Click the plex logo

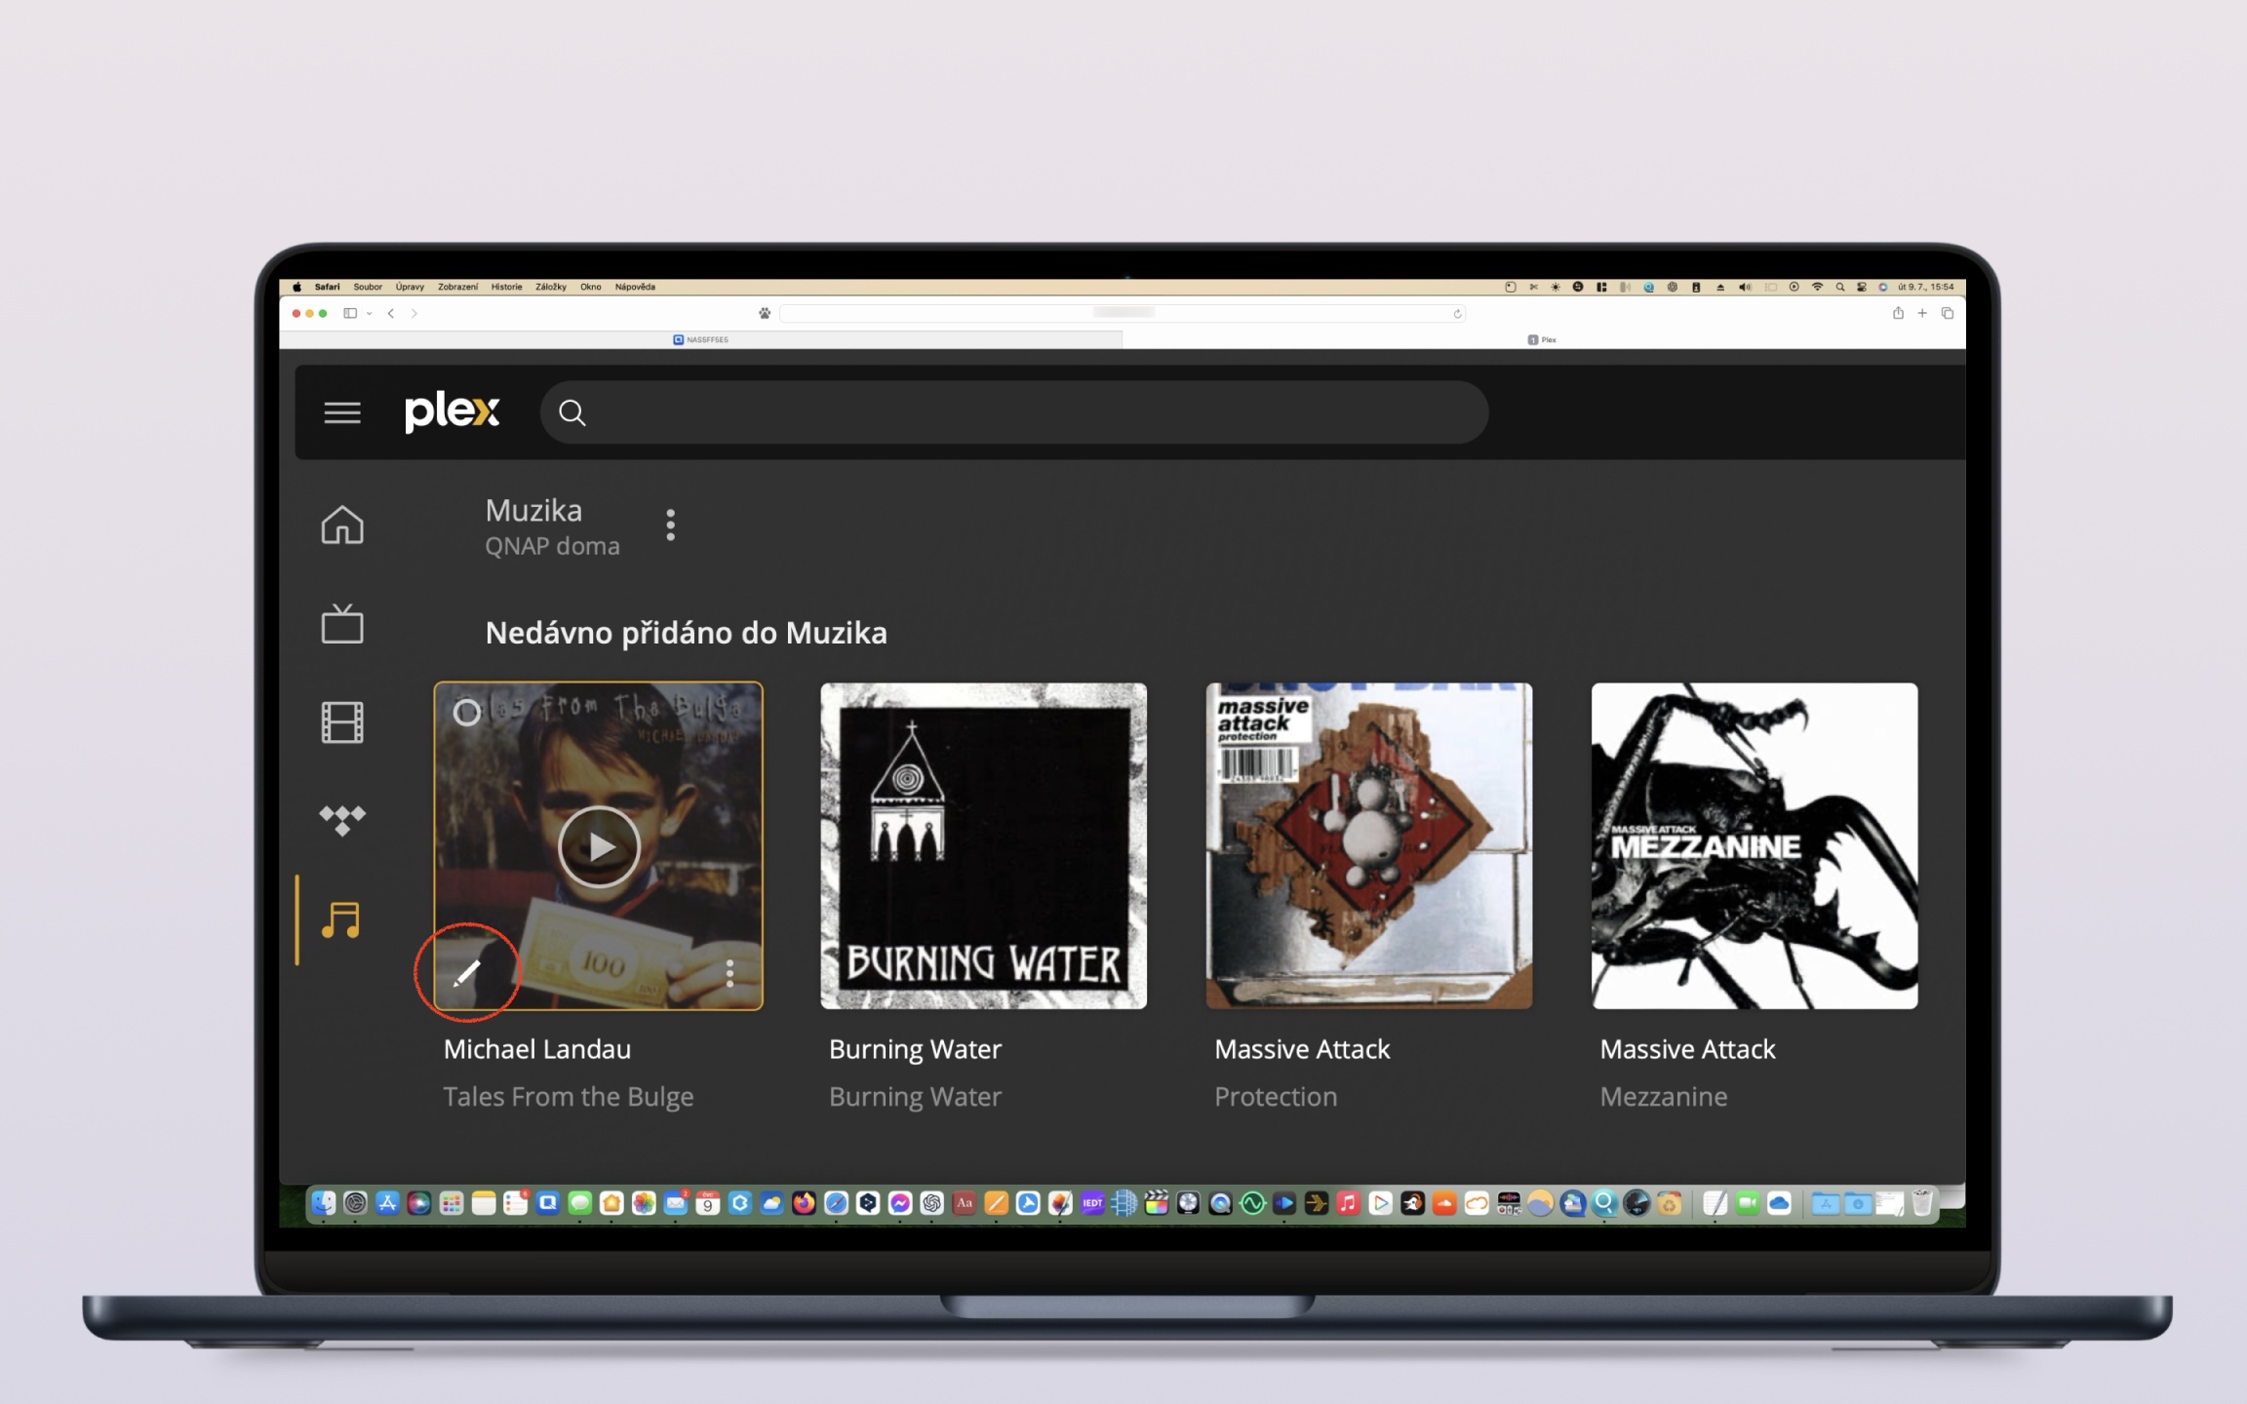[453, 412]
